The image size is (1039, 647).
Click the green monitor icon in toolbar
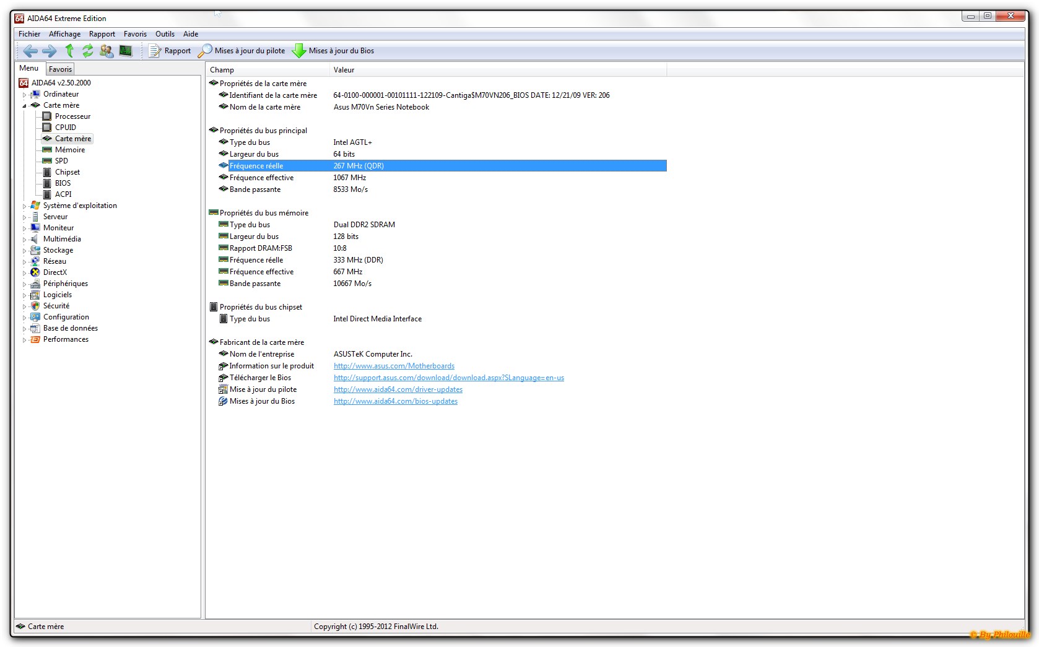126,51
